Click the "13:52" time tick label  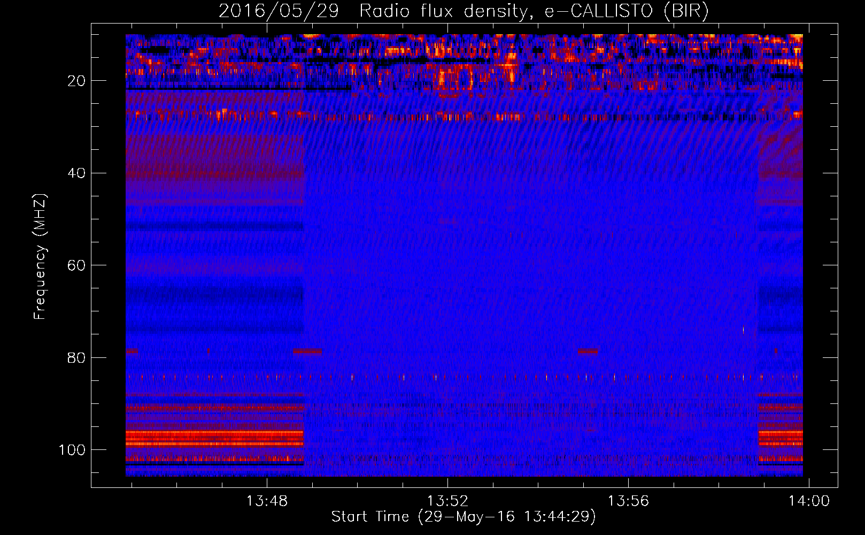point(447,501)
